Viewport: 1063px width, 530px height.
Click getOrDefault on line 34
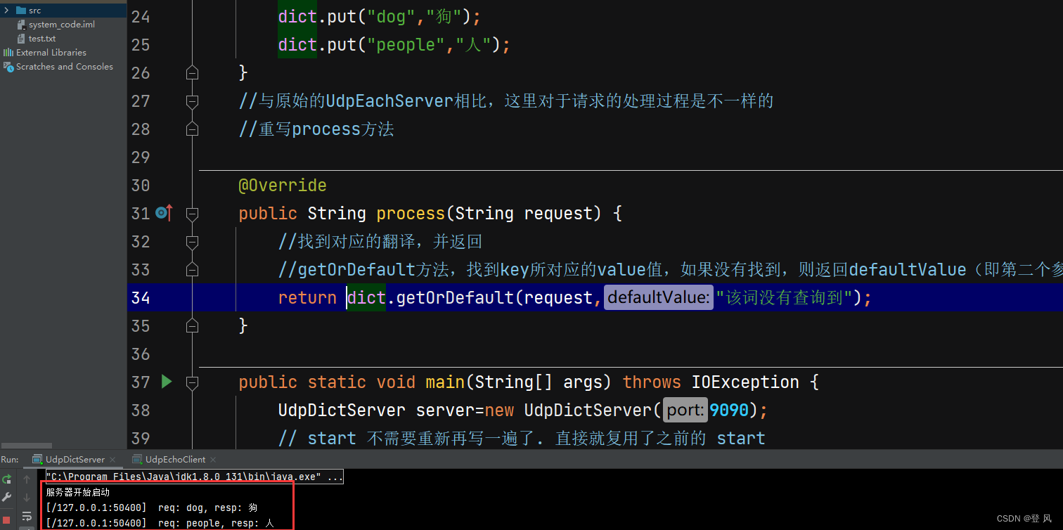coord(456,297)
